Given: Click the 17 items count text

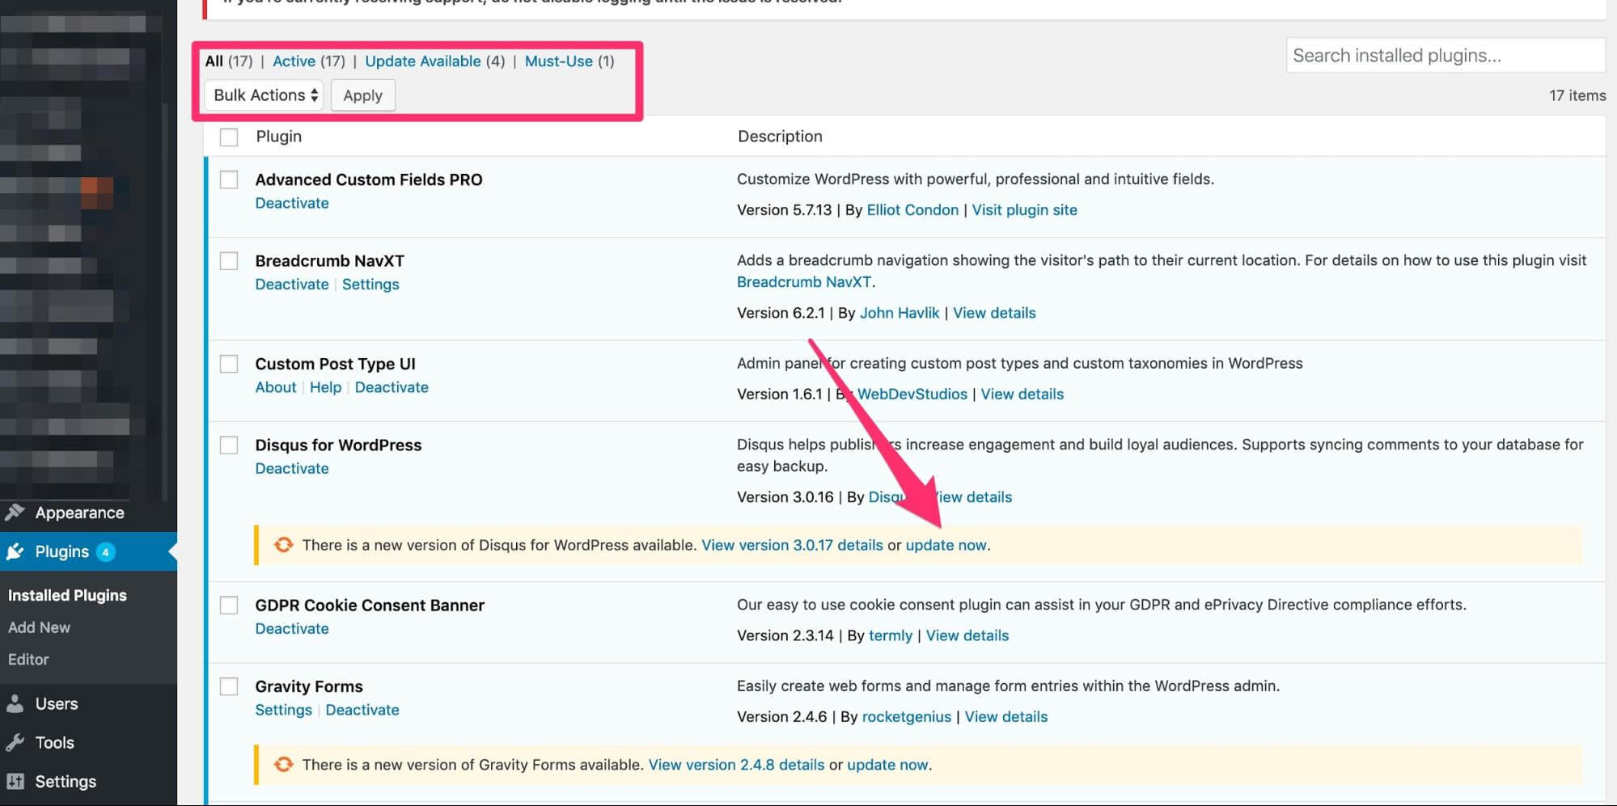Looking at the screenshot, I should pos(1577,95).
